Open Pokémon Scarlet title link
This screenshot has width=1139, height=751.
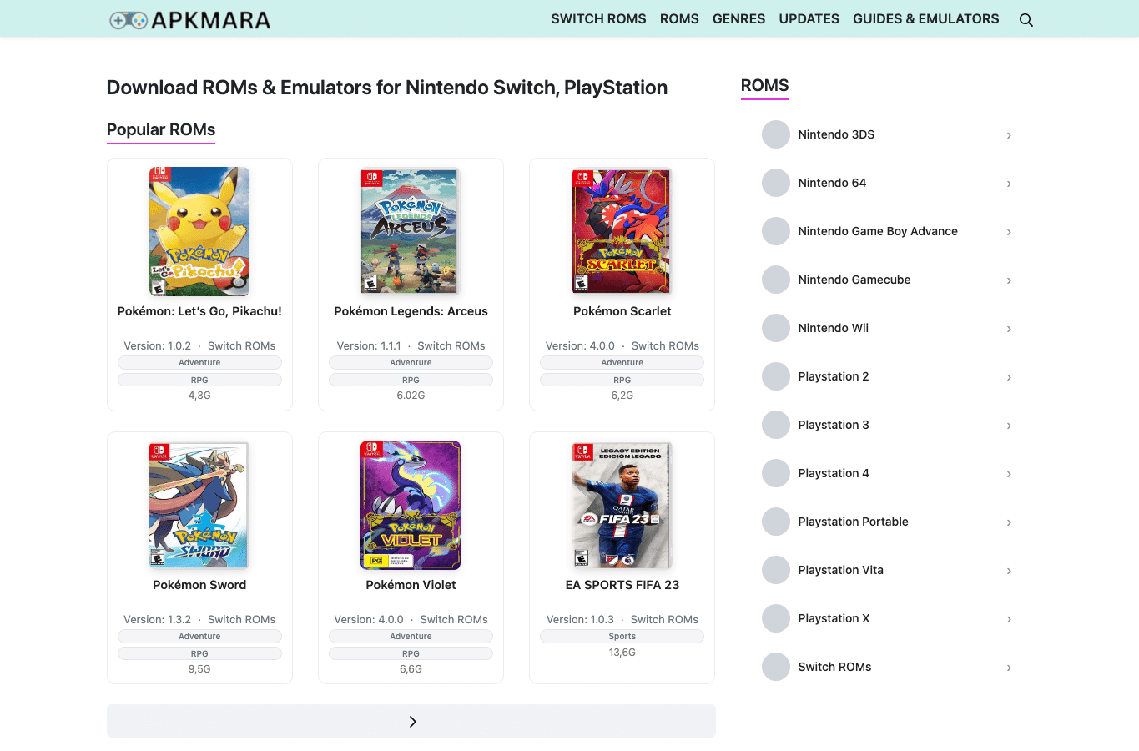622,311
